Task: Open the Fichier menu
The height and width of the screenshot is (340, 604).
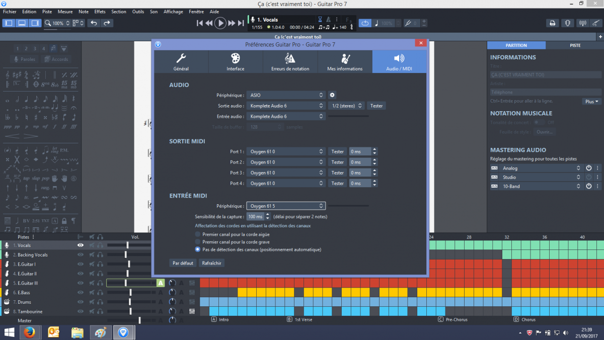Action: tap(10, 12)
